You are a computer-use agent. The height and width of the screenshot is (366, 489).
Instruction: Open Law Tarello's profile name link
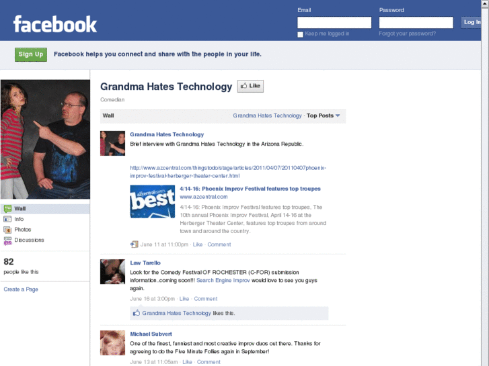tap(145, 263)
